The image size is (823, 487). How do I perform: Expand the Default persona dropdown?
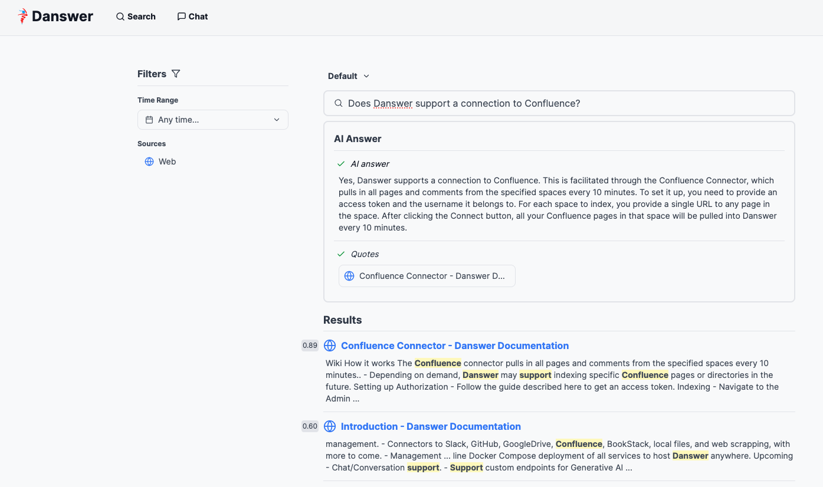click(348, 76)
